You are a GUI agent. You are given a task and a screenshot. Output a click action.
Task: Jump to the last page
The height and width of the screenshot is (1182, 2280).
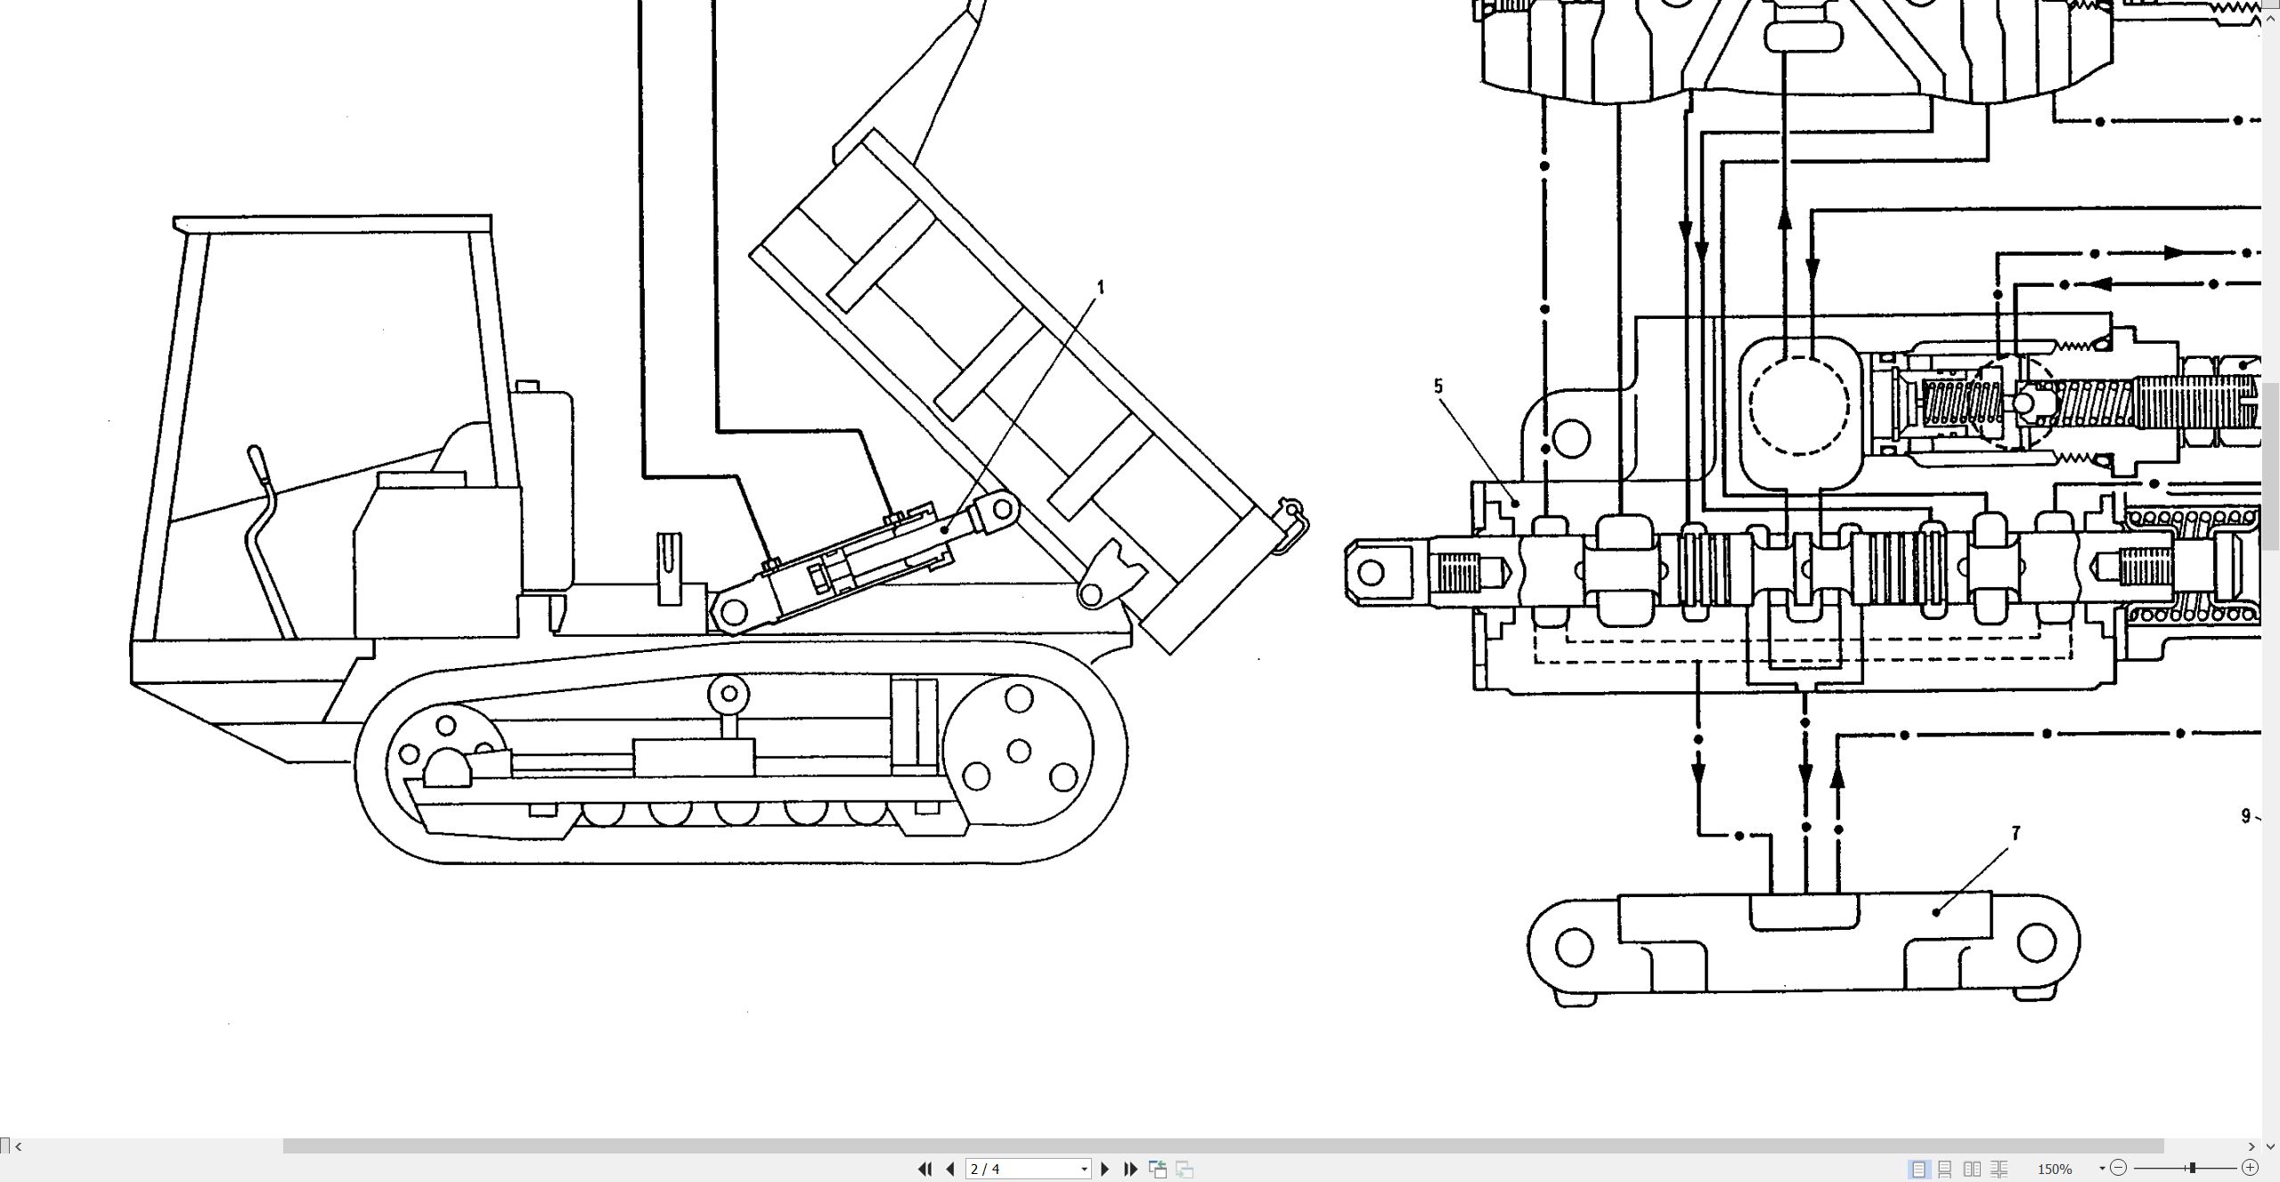tap(1131, 1169)
